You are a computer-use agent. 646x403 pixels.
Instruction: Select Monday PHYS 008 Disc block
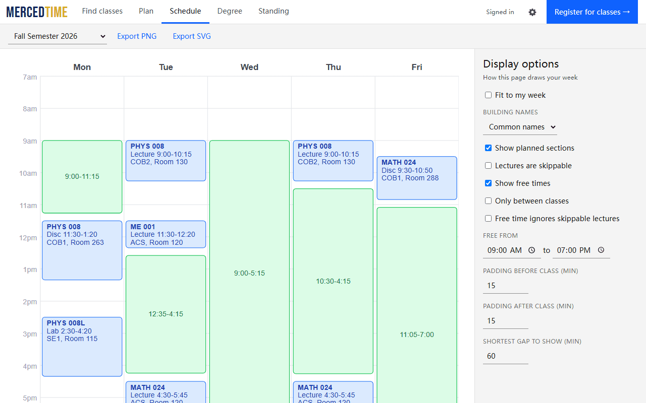82,250
